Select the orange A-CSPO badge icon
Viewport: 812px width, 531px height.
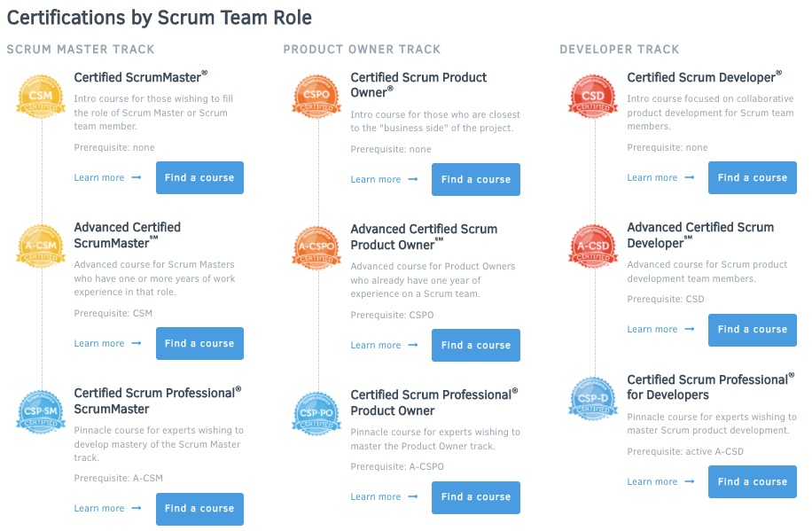pyautogui.click(x=316, y=247)
